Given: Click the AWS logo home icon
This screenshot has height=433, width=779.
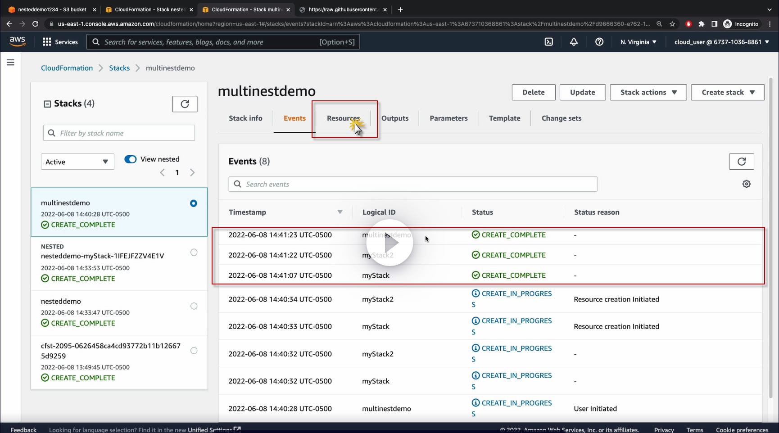Looking at the screenshot, I should click(x=18, y=41).
